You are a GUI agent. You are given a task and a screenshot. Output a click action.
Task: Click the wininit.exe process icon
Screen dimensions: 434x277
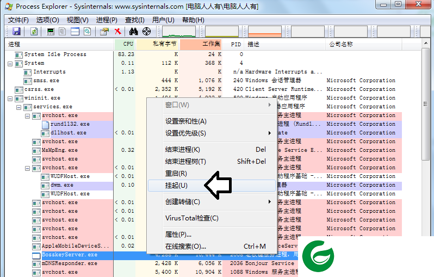tap(18, 99)
